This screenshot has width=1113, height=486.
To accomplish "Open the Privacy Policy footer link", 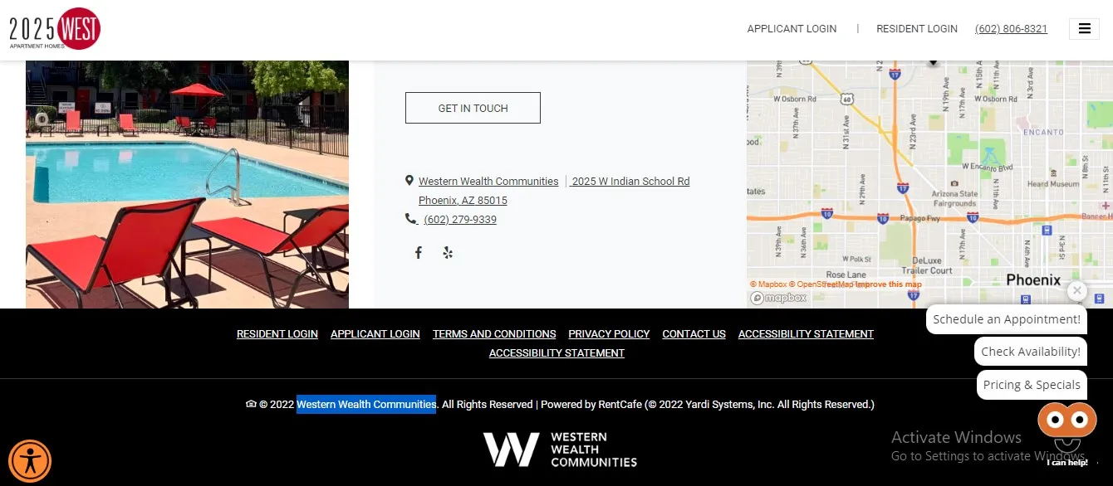I will pyautogui.click(x=609, y=334).
